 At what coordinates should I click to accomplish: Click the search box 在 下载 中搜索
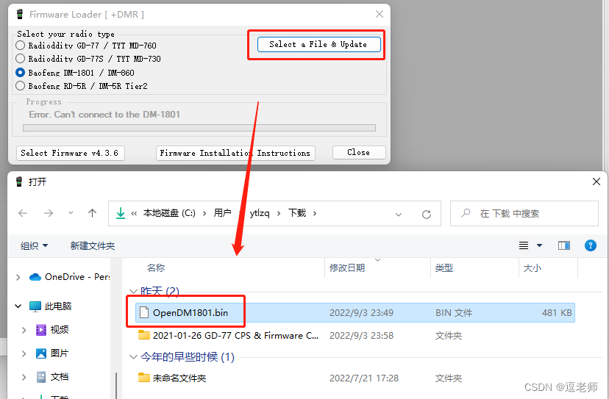[x=524, y=213]
